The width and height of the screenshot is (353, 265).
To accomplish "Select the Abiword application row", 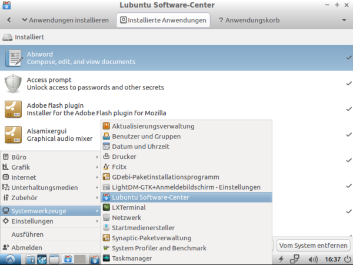I will coord(176,58).
